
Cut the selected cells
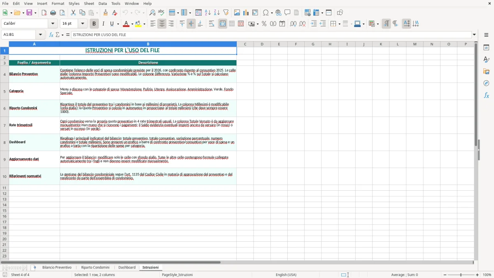click(x=73, y=13)
